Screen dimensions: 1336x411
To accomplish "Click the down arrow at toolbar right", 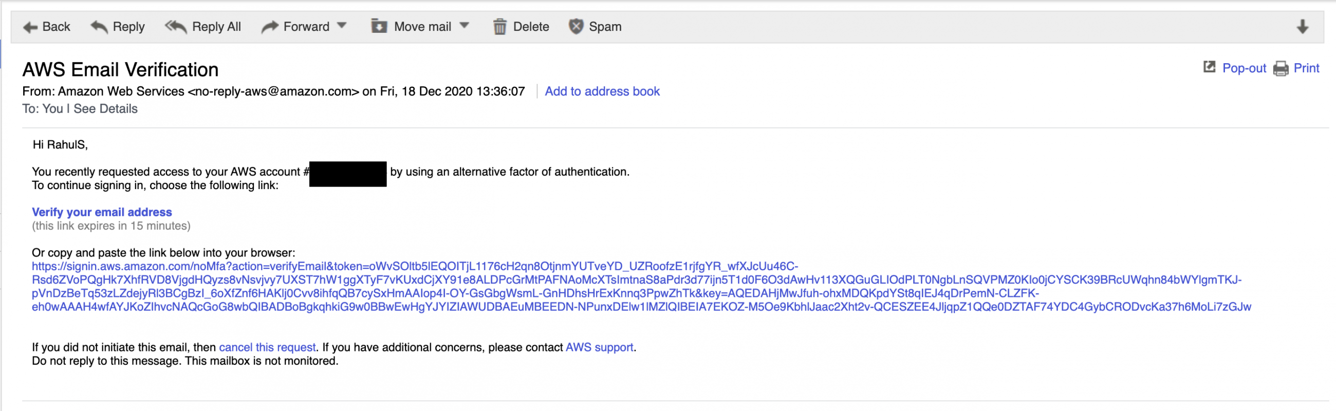I will coord(1302,26).
